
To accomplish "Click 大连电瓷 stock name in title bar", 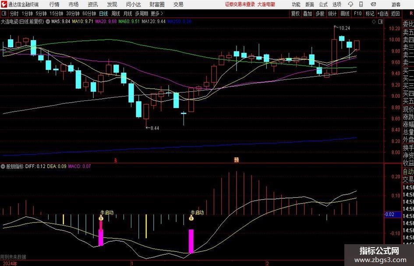I will coord(266,4).
